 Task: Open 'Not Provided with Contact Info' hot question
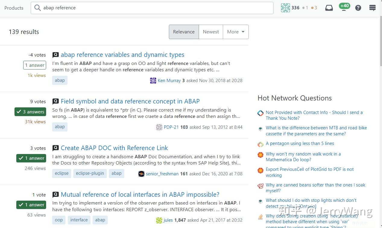point(314,115)
